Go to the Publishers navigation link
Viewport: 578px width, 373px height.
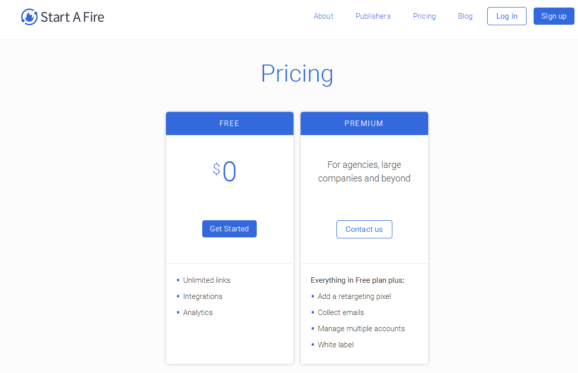point(373,16)
